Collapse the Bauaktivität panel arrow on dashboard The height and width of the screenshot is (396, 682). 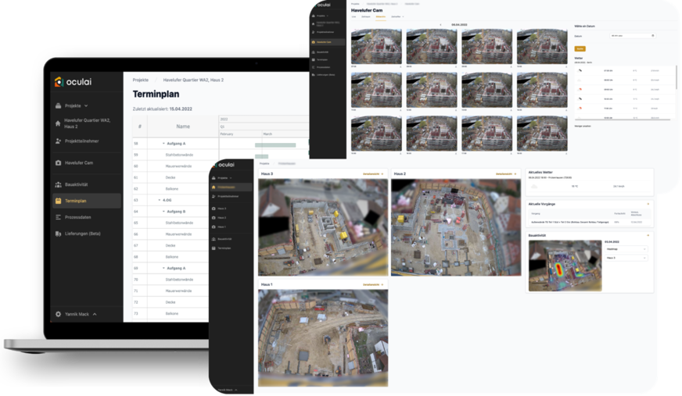(x=648, y=235)
